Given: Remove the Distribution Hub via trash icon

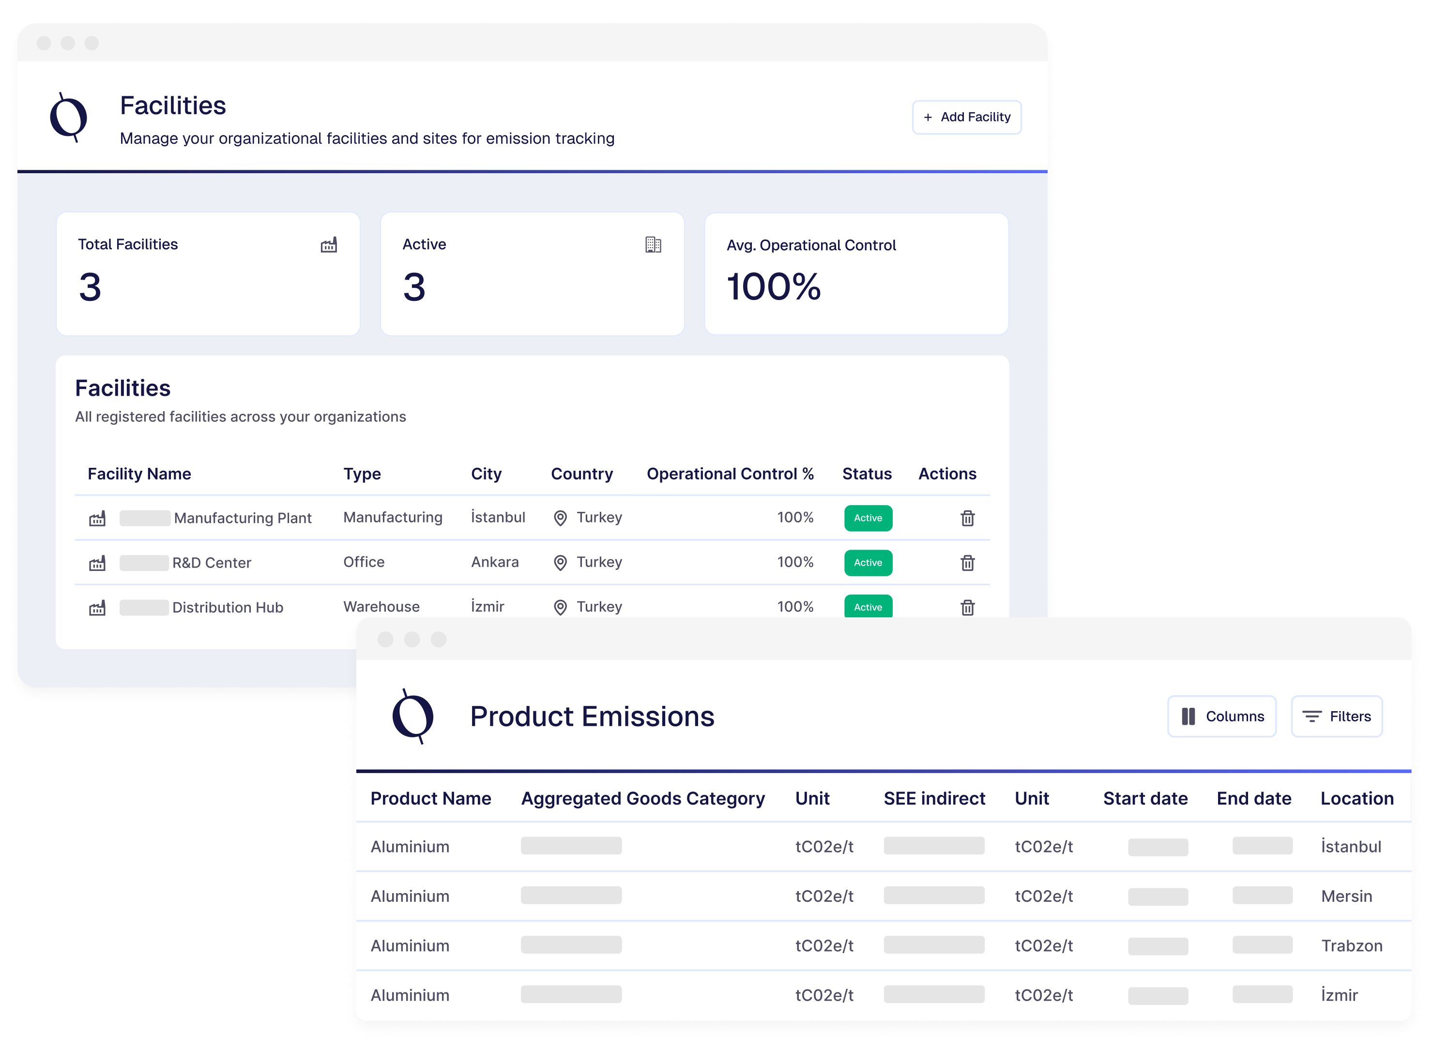Looking at the screenshot, I should (967, 607).
